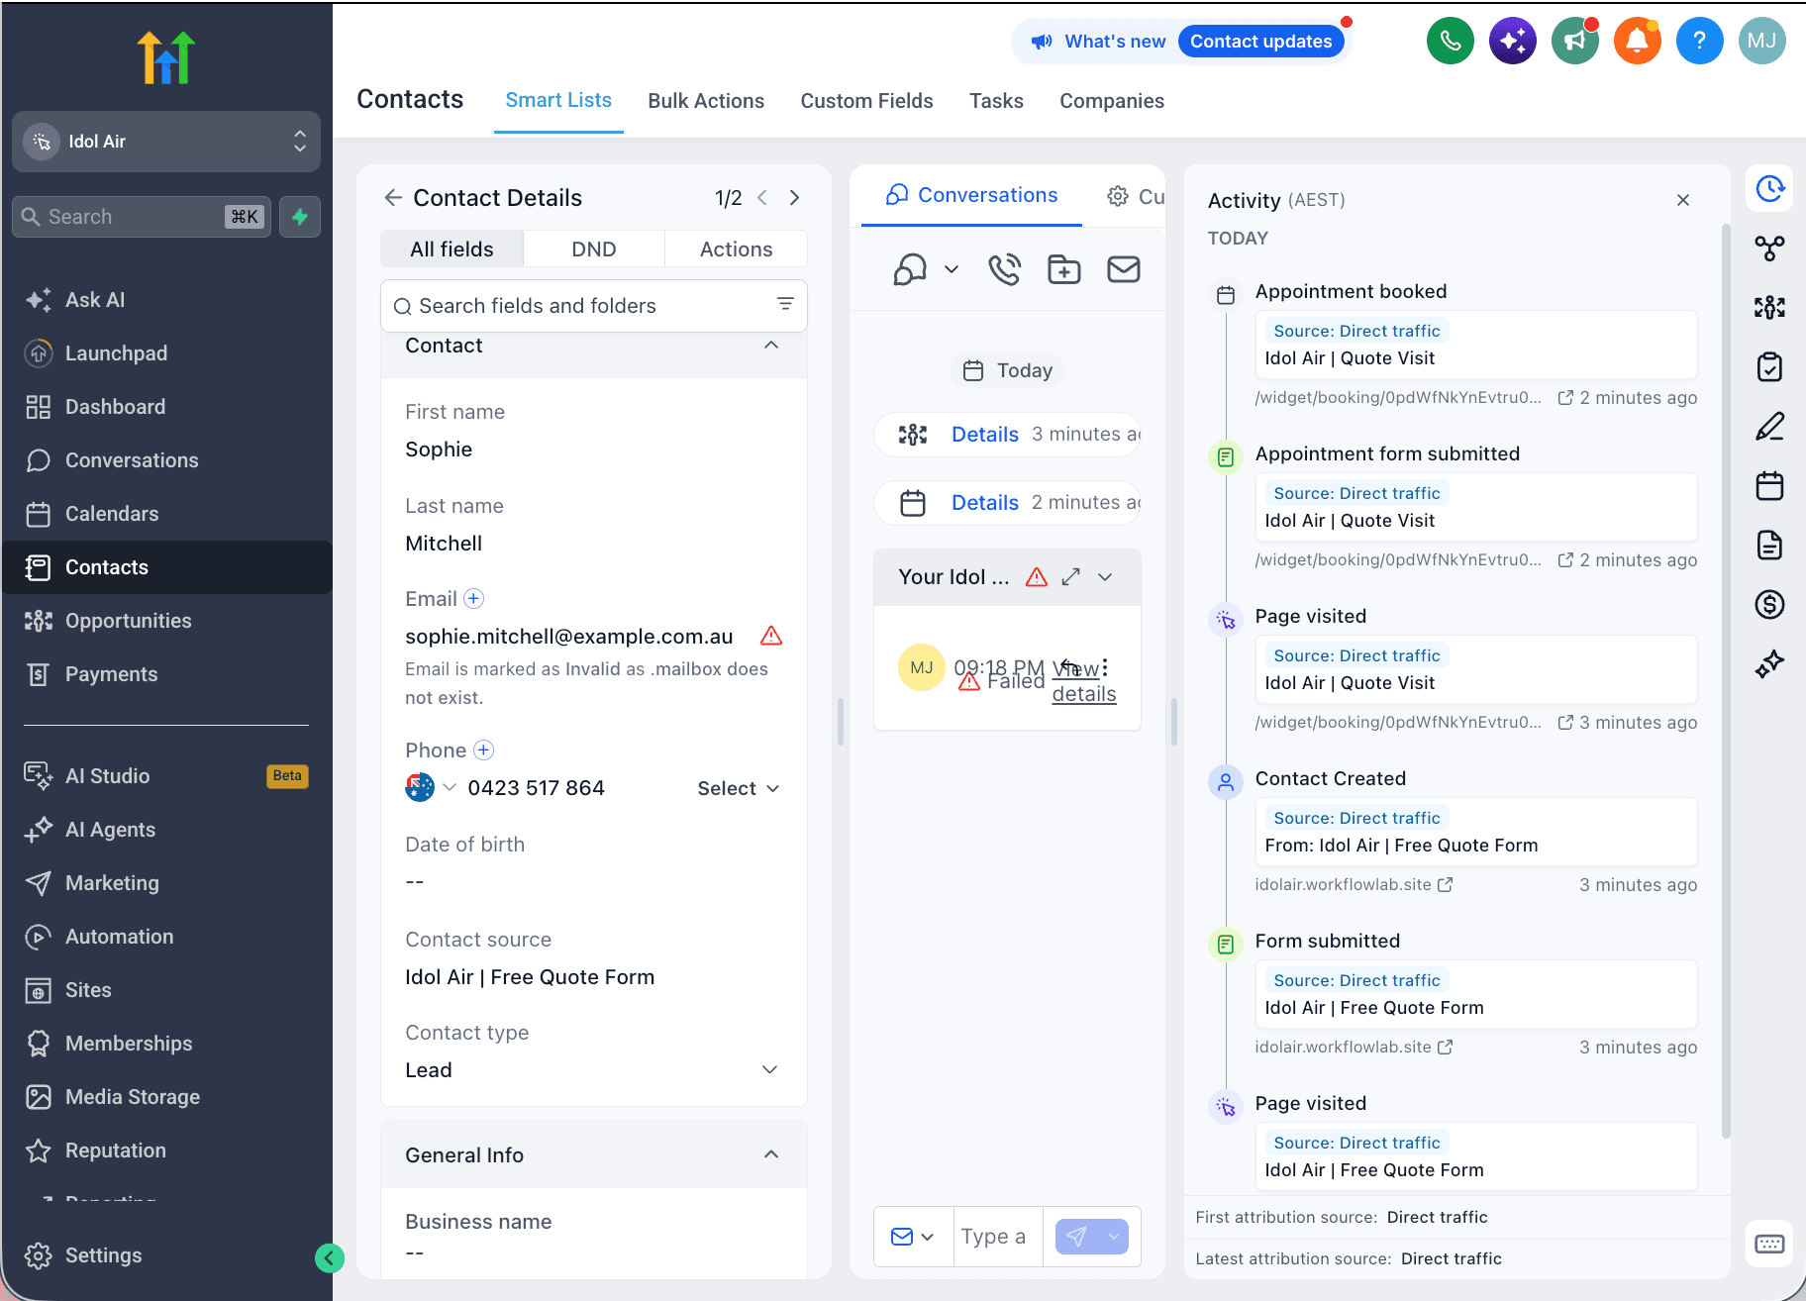
Task: Click the green phone dialer icon
Action: (1450, 41)
